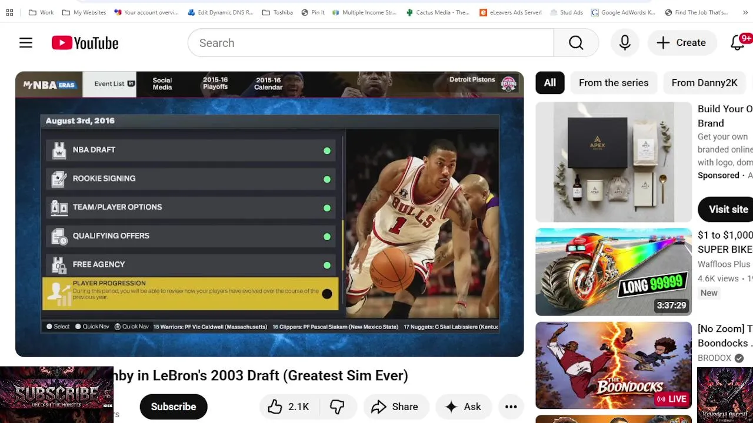Click the verified badge next to BRODOX

[739, 358]
